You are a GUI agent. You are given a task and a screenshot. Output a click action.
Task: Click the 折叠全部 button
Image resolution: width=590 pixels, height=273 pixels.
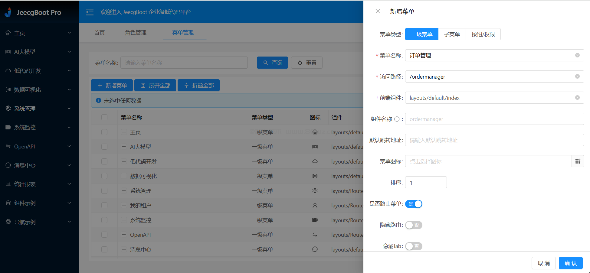click(x=198, y=86)
